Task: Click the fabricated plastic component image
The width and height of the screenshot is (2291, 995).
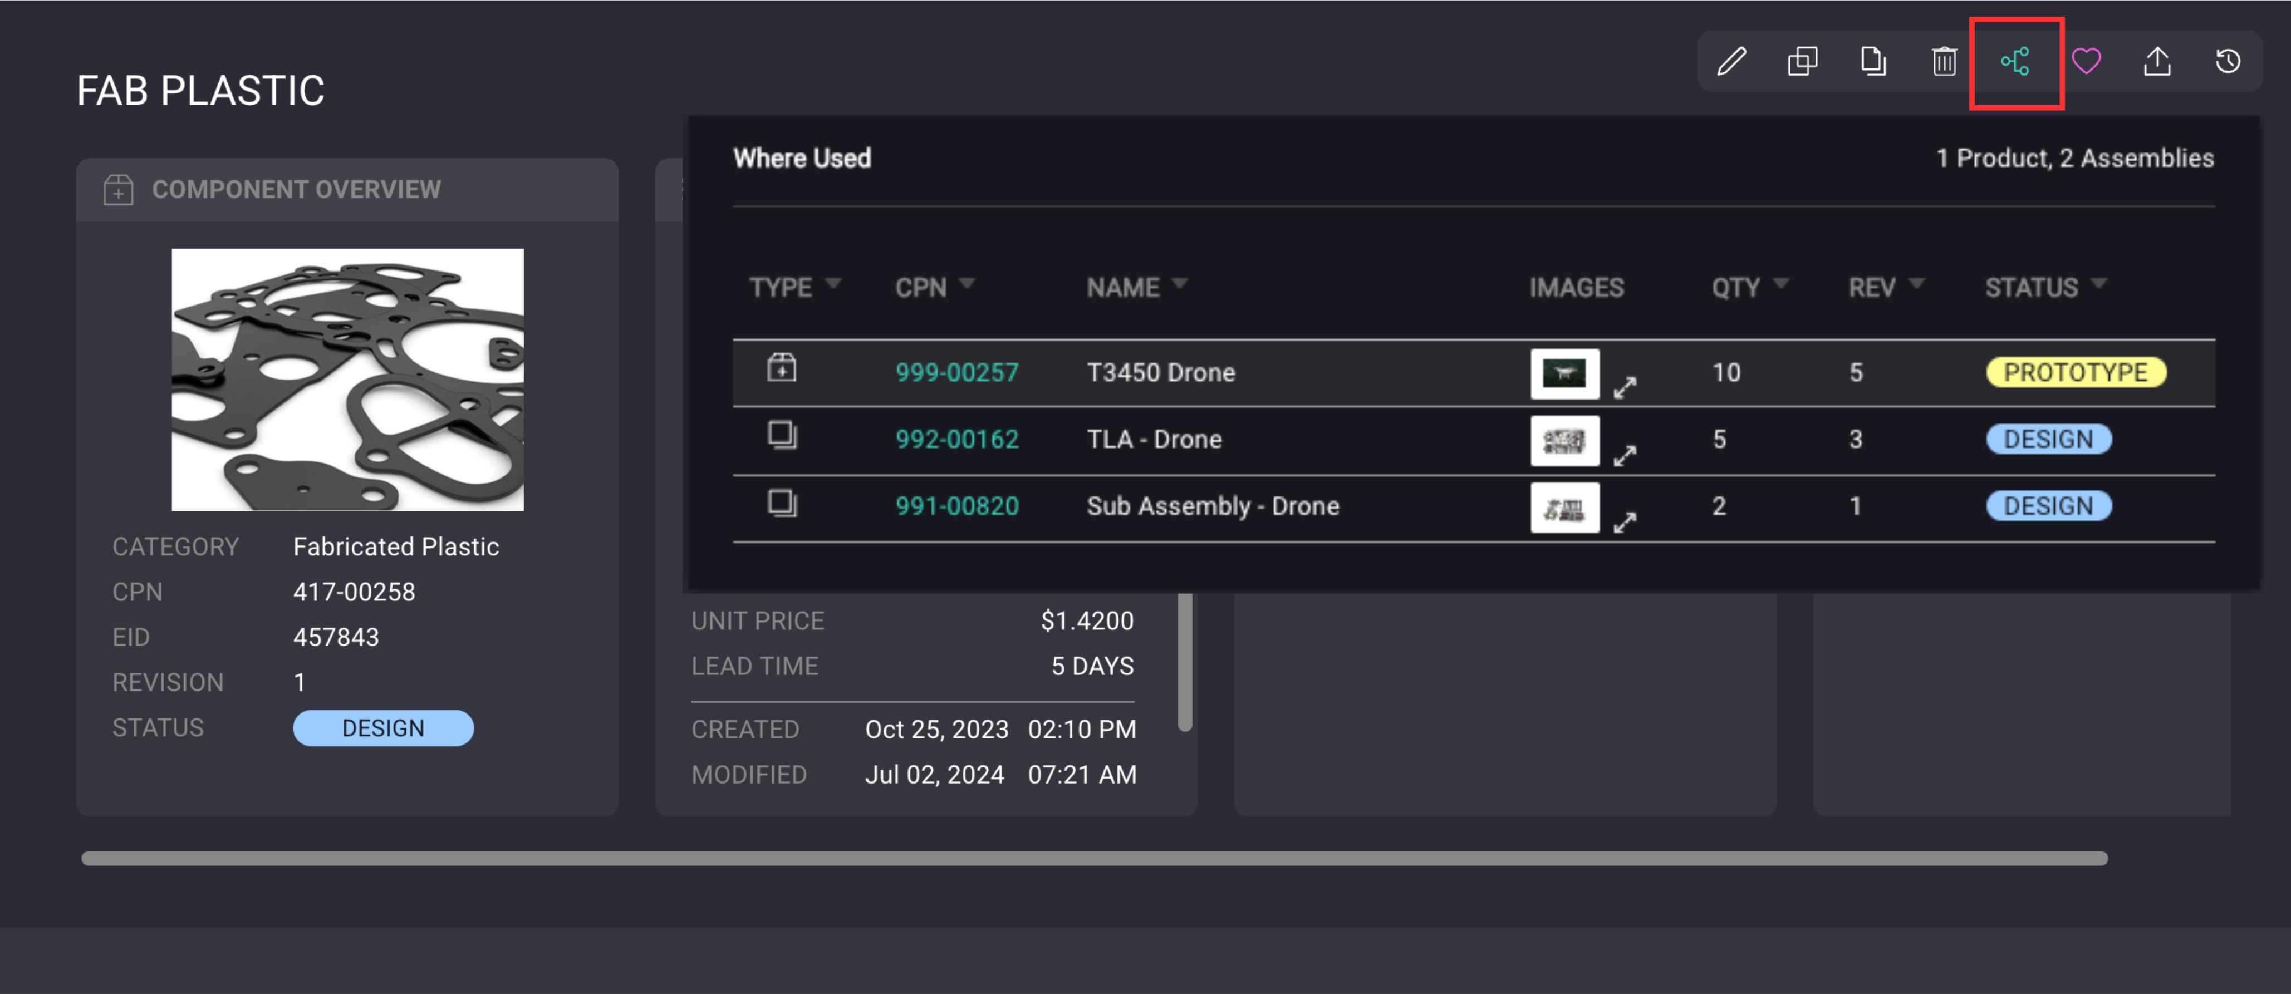Action: click(x=348, y=380)
